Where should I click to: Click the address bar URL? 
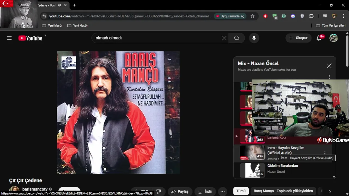[x=130, y=16]
